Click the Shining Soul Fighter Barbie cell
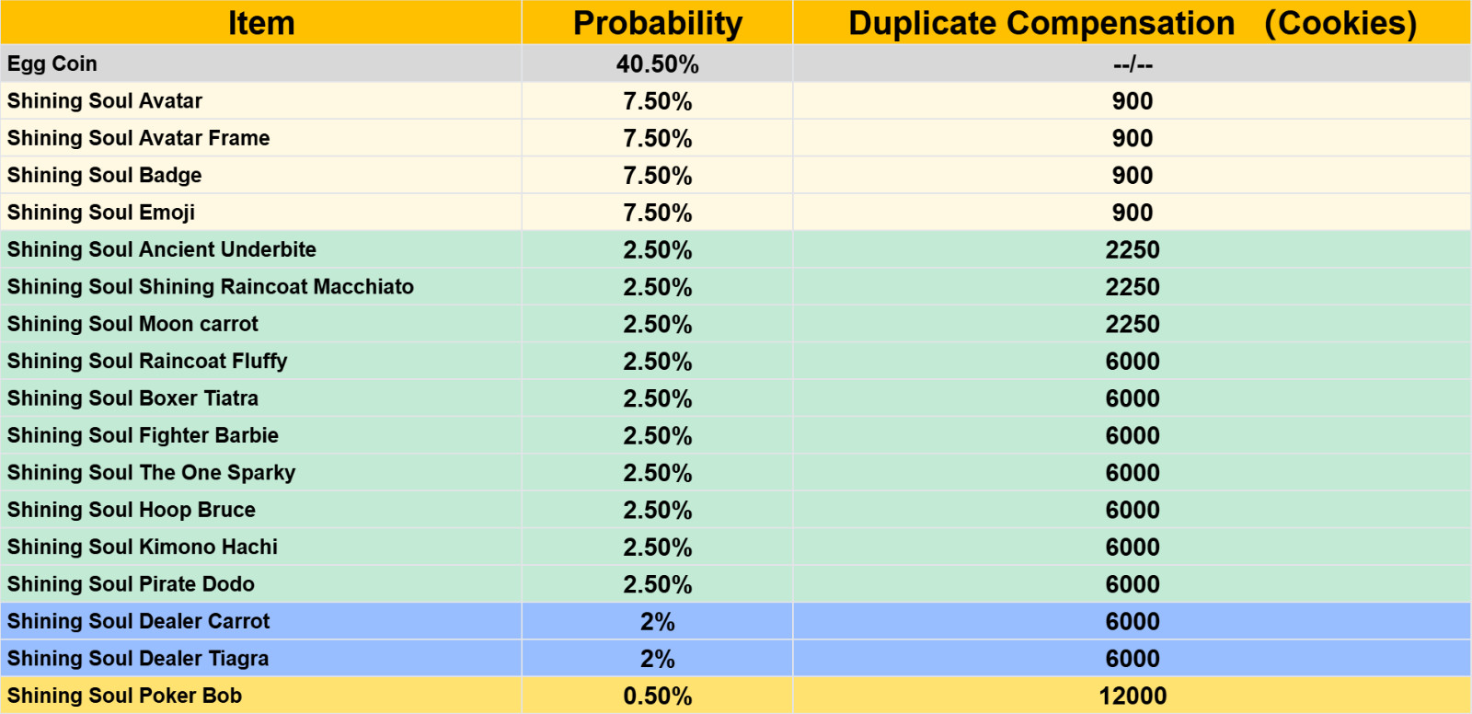The height and width of the screenshot is (714, 1472). click(261, 435)
